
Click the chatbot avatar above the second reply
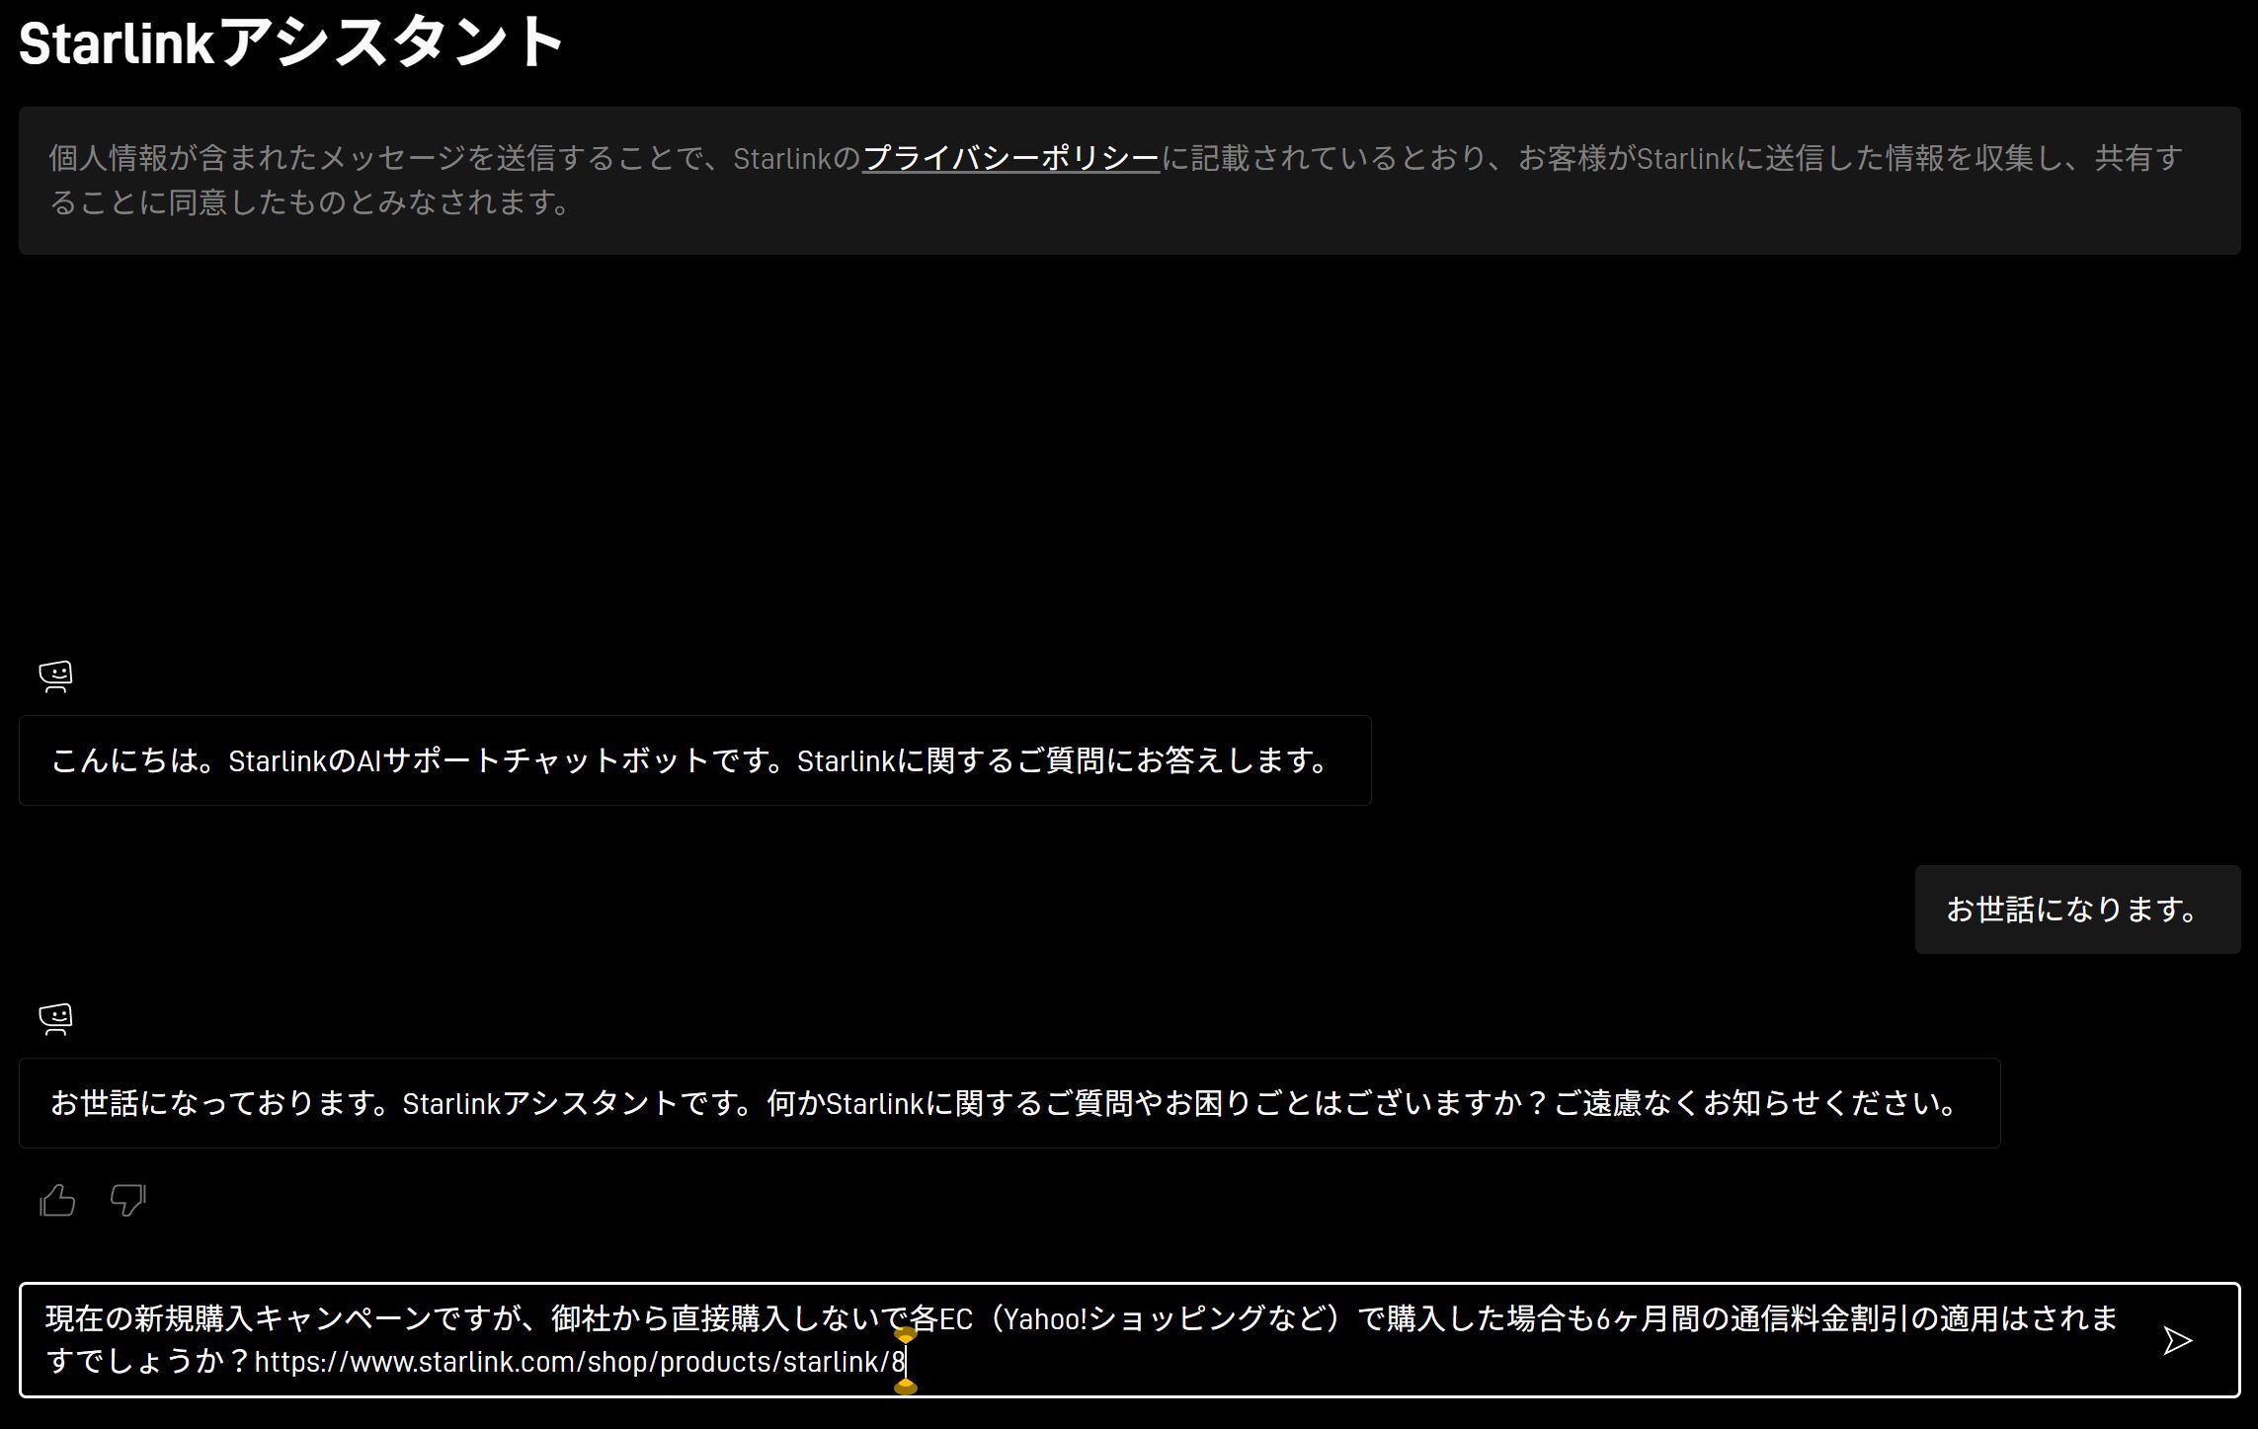coord(55,1019)
